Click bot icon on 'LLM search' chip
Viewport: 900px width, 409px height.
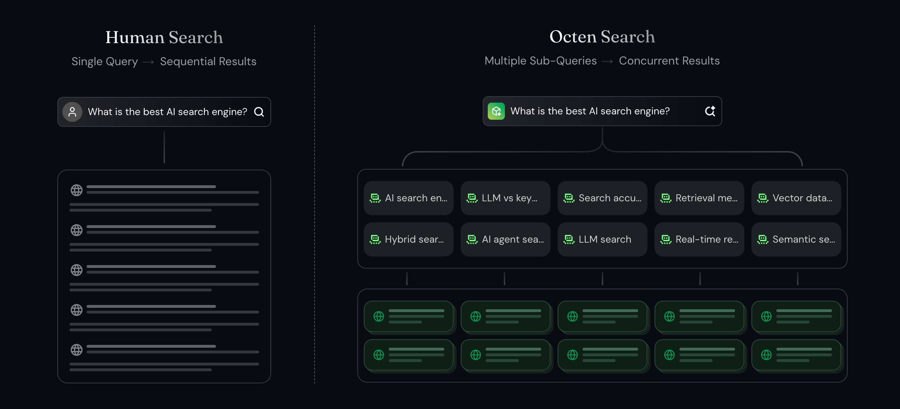pyautogui.click(x=569, y=239)
